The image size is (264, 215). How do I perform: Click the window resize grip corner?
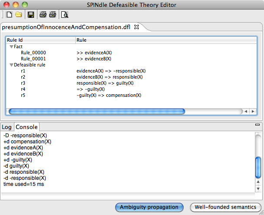261,213
